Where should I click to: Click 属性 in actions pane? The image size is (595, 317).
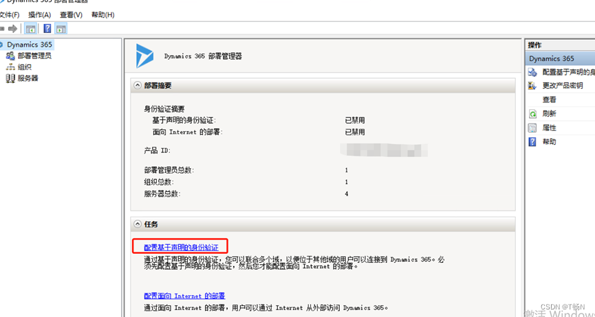tap(549, 128)
